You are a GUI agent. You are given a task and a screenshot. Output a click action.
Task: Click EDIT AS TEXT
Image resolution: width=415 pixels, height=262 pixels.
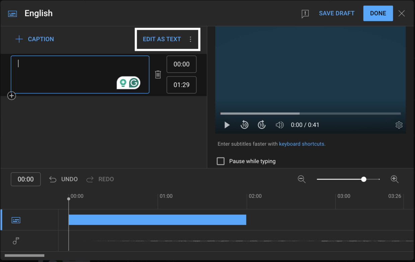point(162,39)
